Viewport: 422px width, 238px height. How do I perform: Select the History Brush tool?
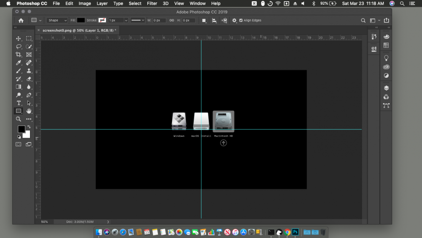click(x=18, y=79)
